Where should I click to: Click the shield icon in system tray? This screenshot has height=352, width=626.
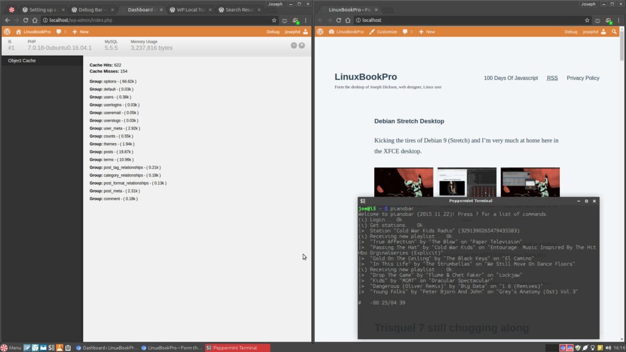[578, 348]
